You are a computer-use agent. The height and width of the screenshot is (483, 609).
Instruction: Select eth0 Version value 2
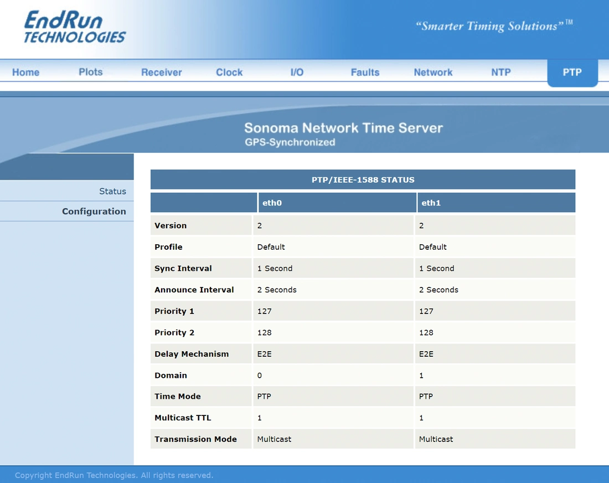click(x=260, y=225)
